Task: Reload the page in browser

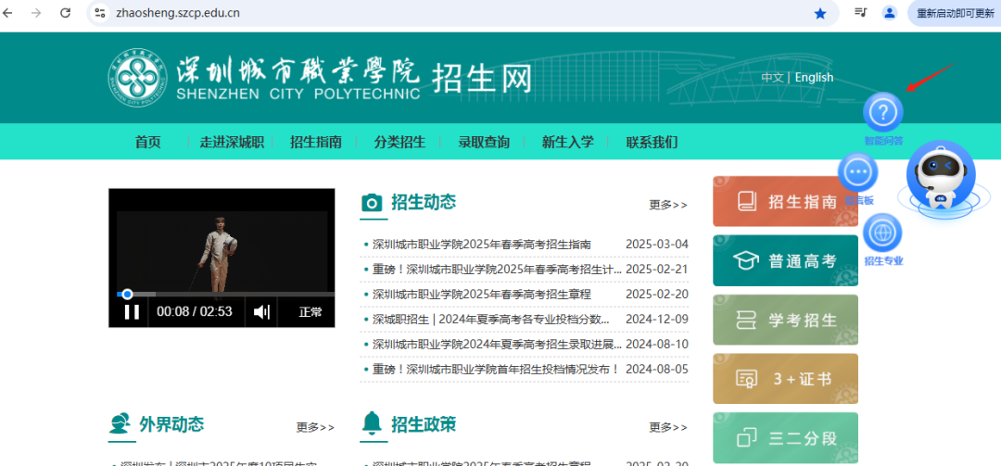Action: coord(65,13)
